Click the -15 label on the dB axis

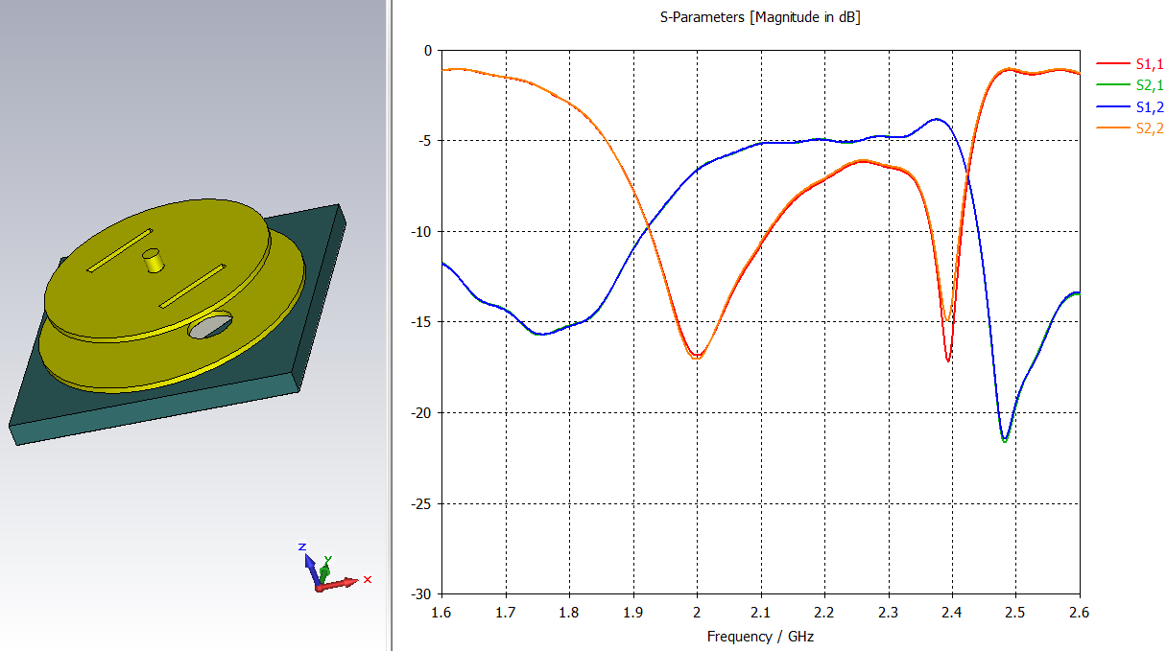click(421, 322)
